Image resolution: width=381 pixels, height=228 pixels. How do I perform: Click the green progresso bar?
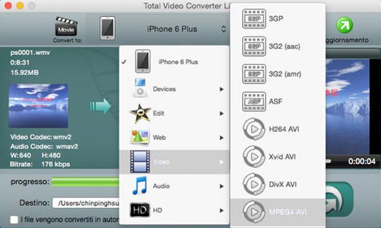86,182
